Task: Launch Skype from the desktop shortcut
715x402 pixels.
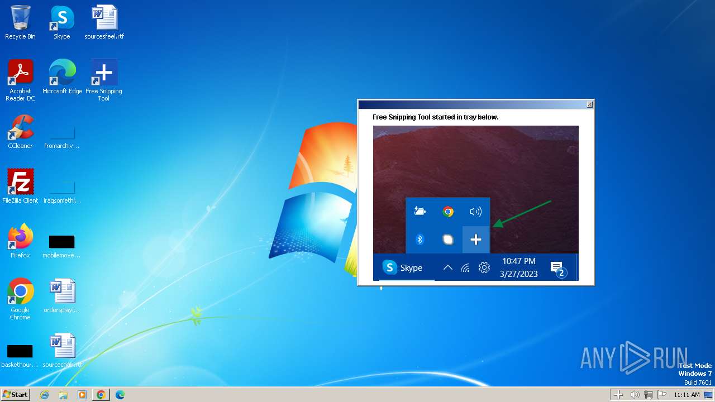Action: click(x=61, y=22)
